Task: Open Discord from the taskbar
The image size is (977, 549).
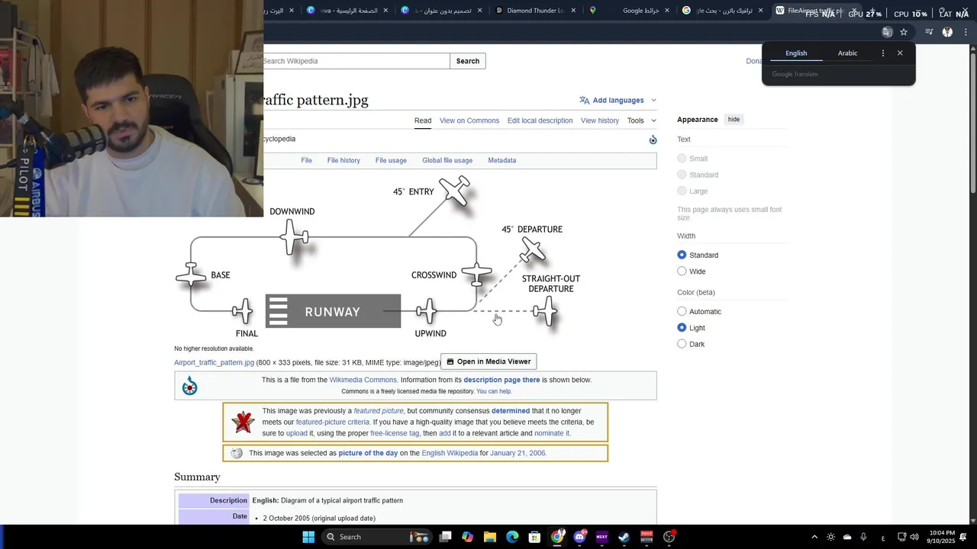Action: tap(579, 537)
